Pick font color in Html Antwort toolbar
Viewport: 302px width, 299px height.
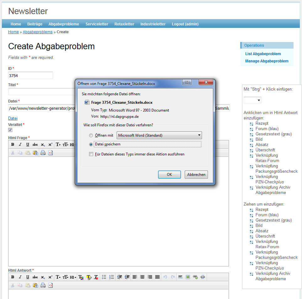(81, 277)
